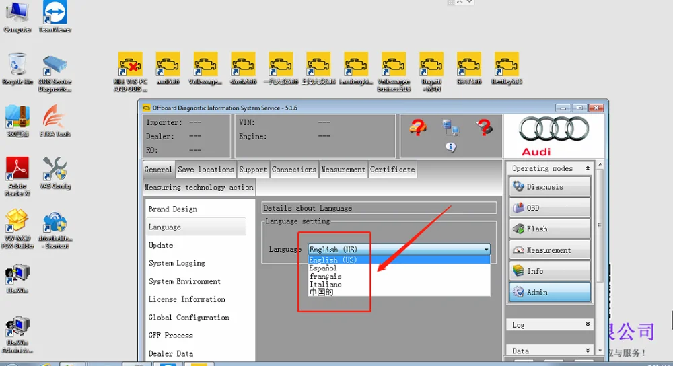Select the audi516 engine shortcut
This screenshot has width=673, height=366.
click(168, 69)
